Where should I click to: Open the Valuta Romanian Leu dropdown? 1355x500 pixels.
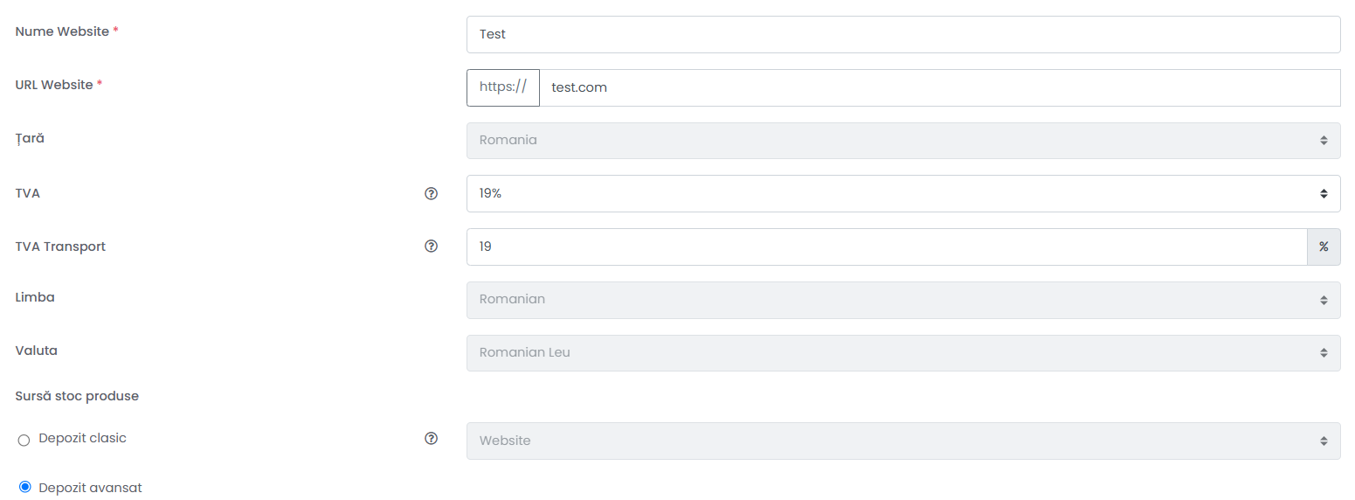[x=903, y=353]
